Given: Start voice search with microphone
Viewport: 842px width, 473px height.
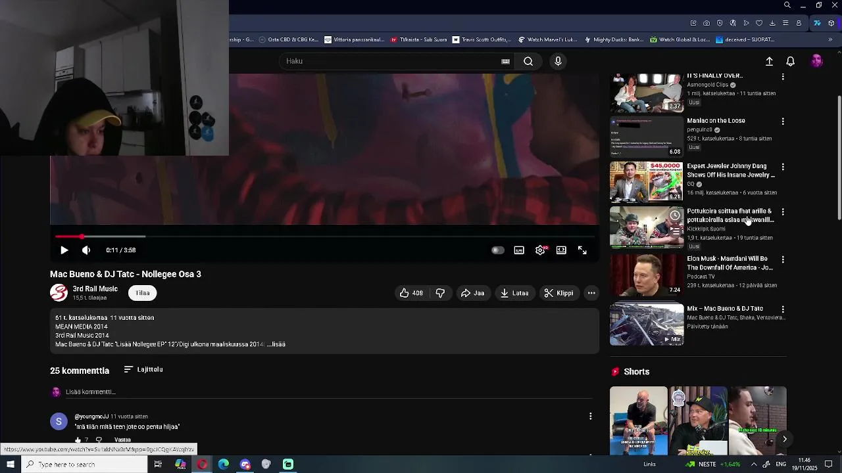Looking at the screenshot, I should 558,61.
